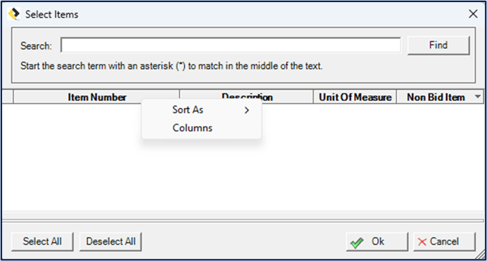Image resolution: width=487 pixels, height=261 pixels.
Task: Close the Select Items dialog
Action: [473, 13]
